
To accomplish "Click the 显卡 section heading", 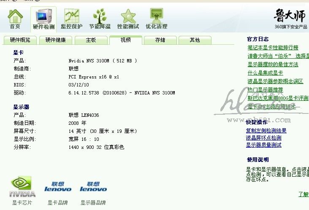I will 18,53.
